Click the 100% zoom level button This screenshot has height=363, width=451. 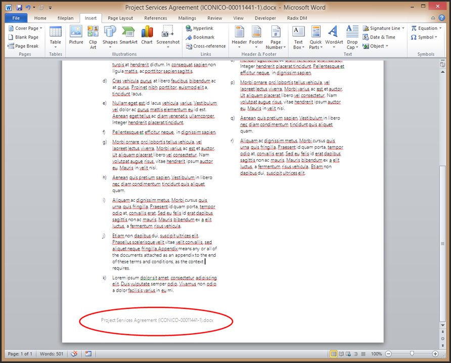(x=376, y=354)
